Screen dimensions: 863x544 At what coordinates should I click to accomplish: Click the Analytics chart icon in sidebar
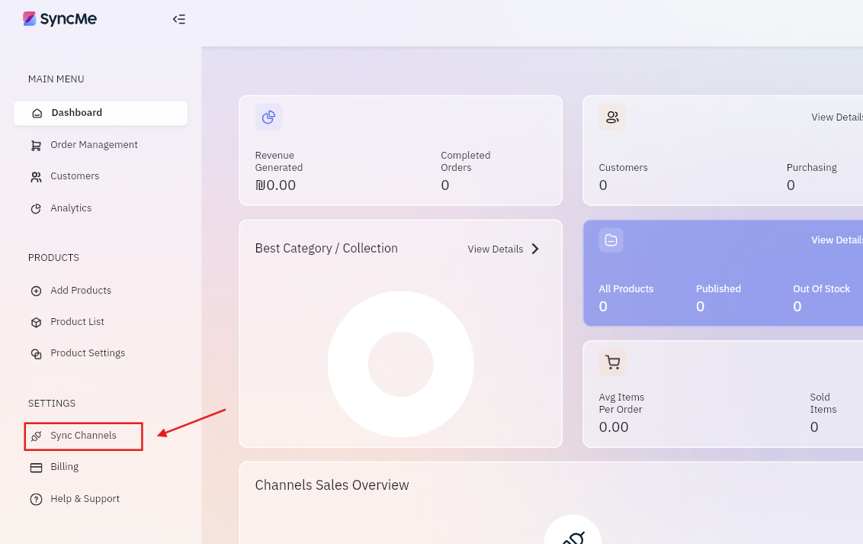(36, 208)
